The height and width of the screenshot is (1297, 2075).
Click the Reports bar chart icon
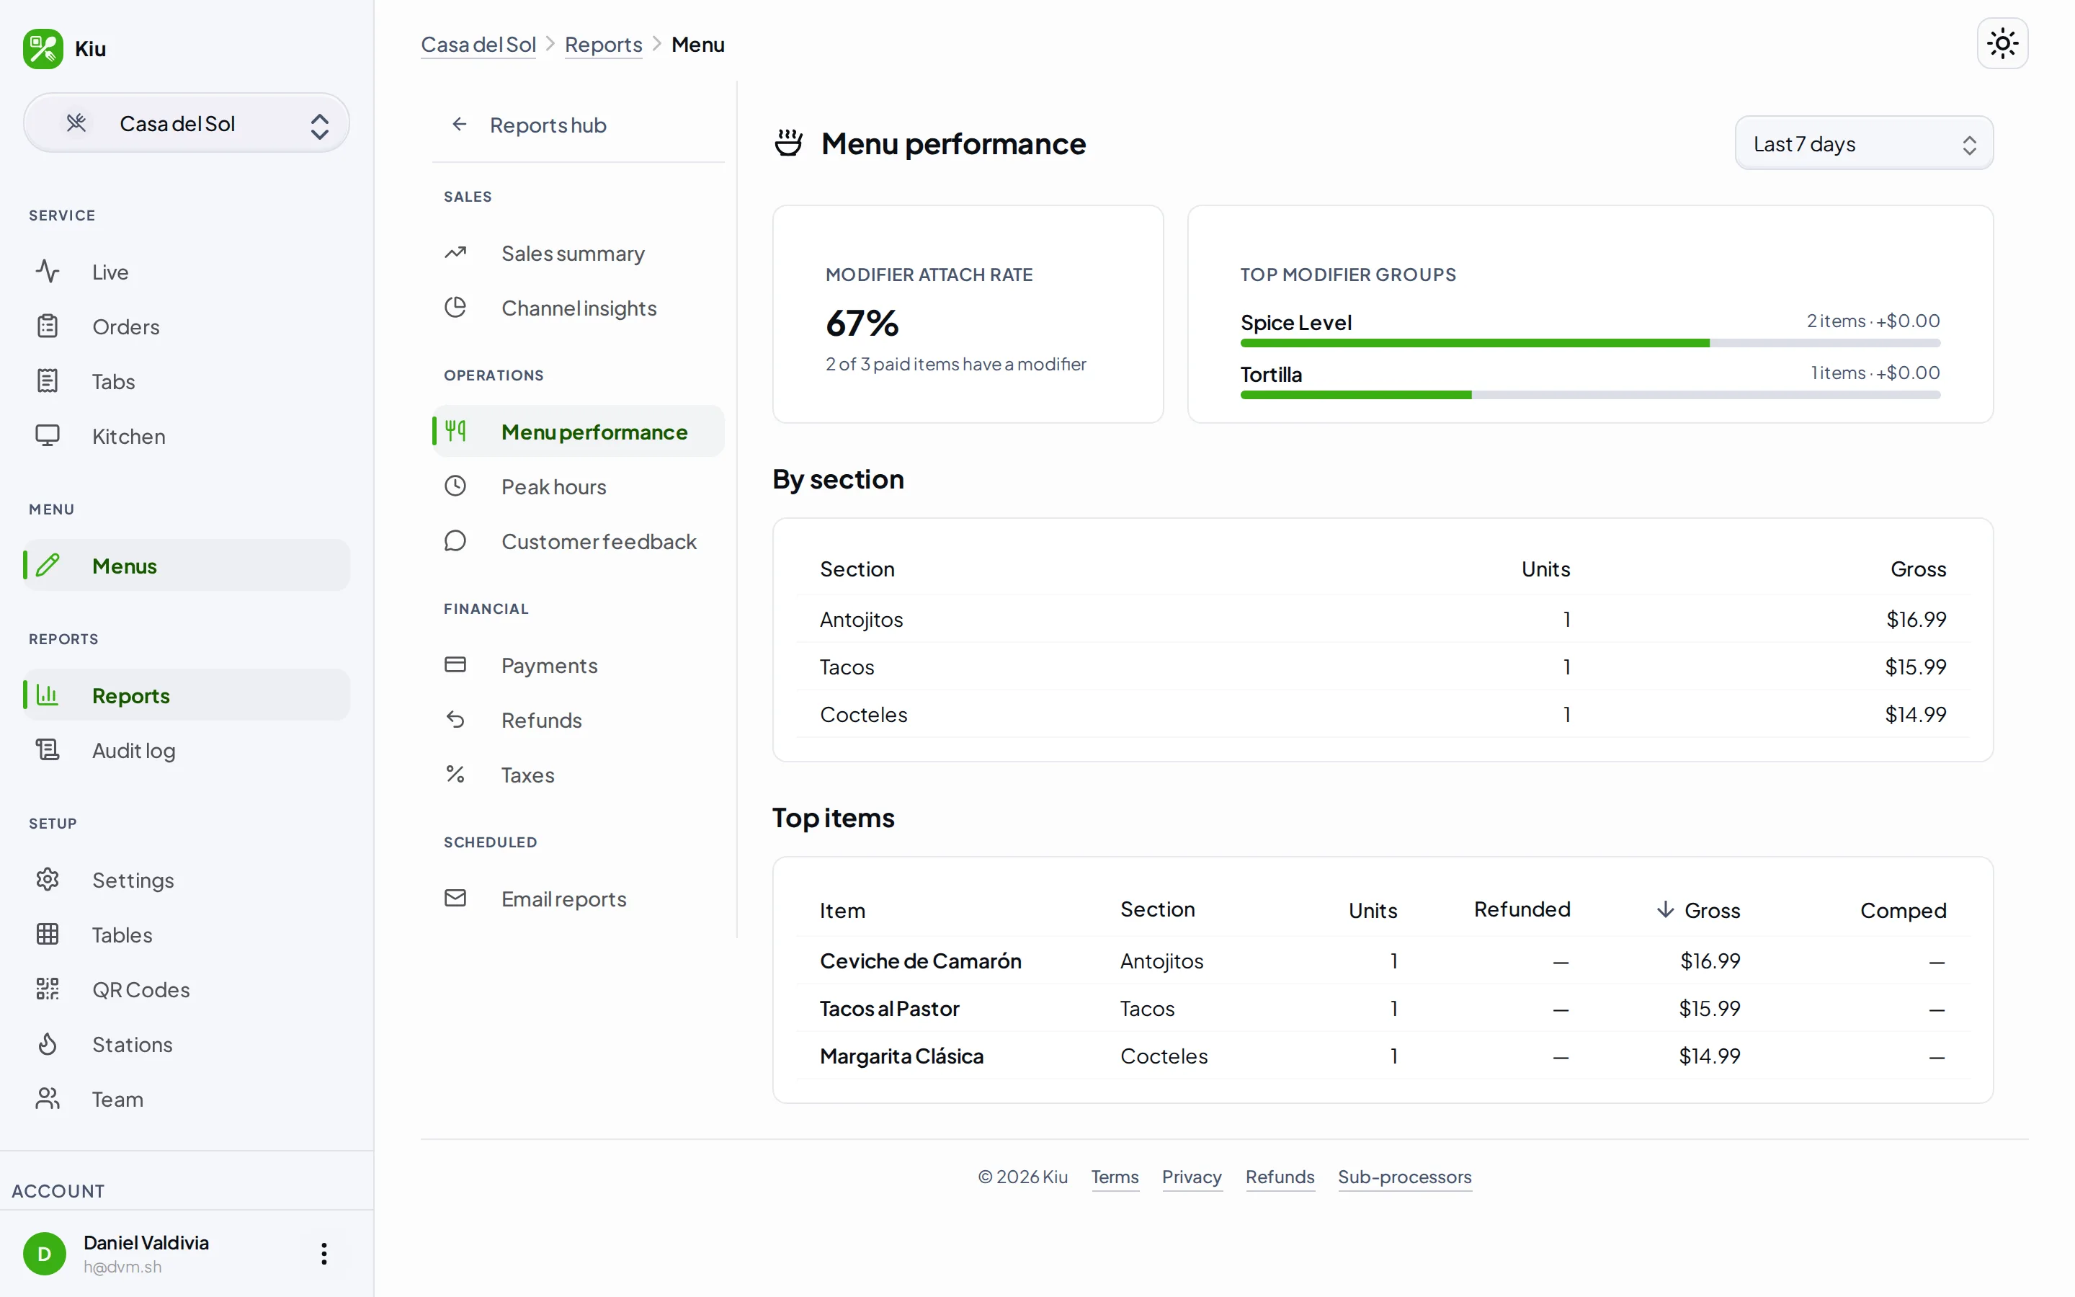pos(47,695)
